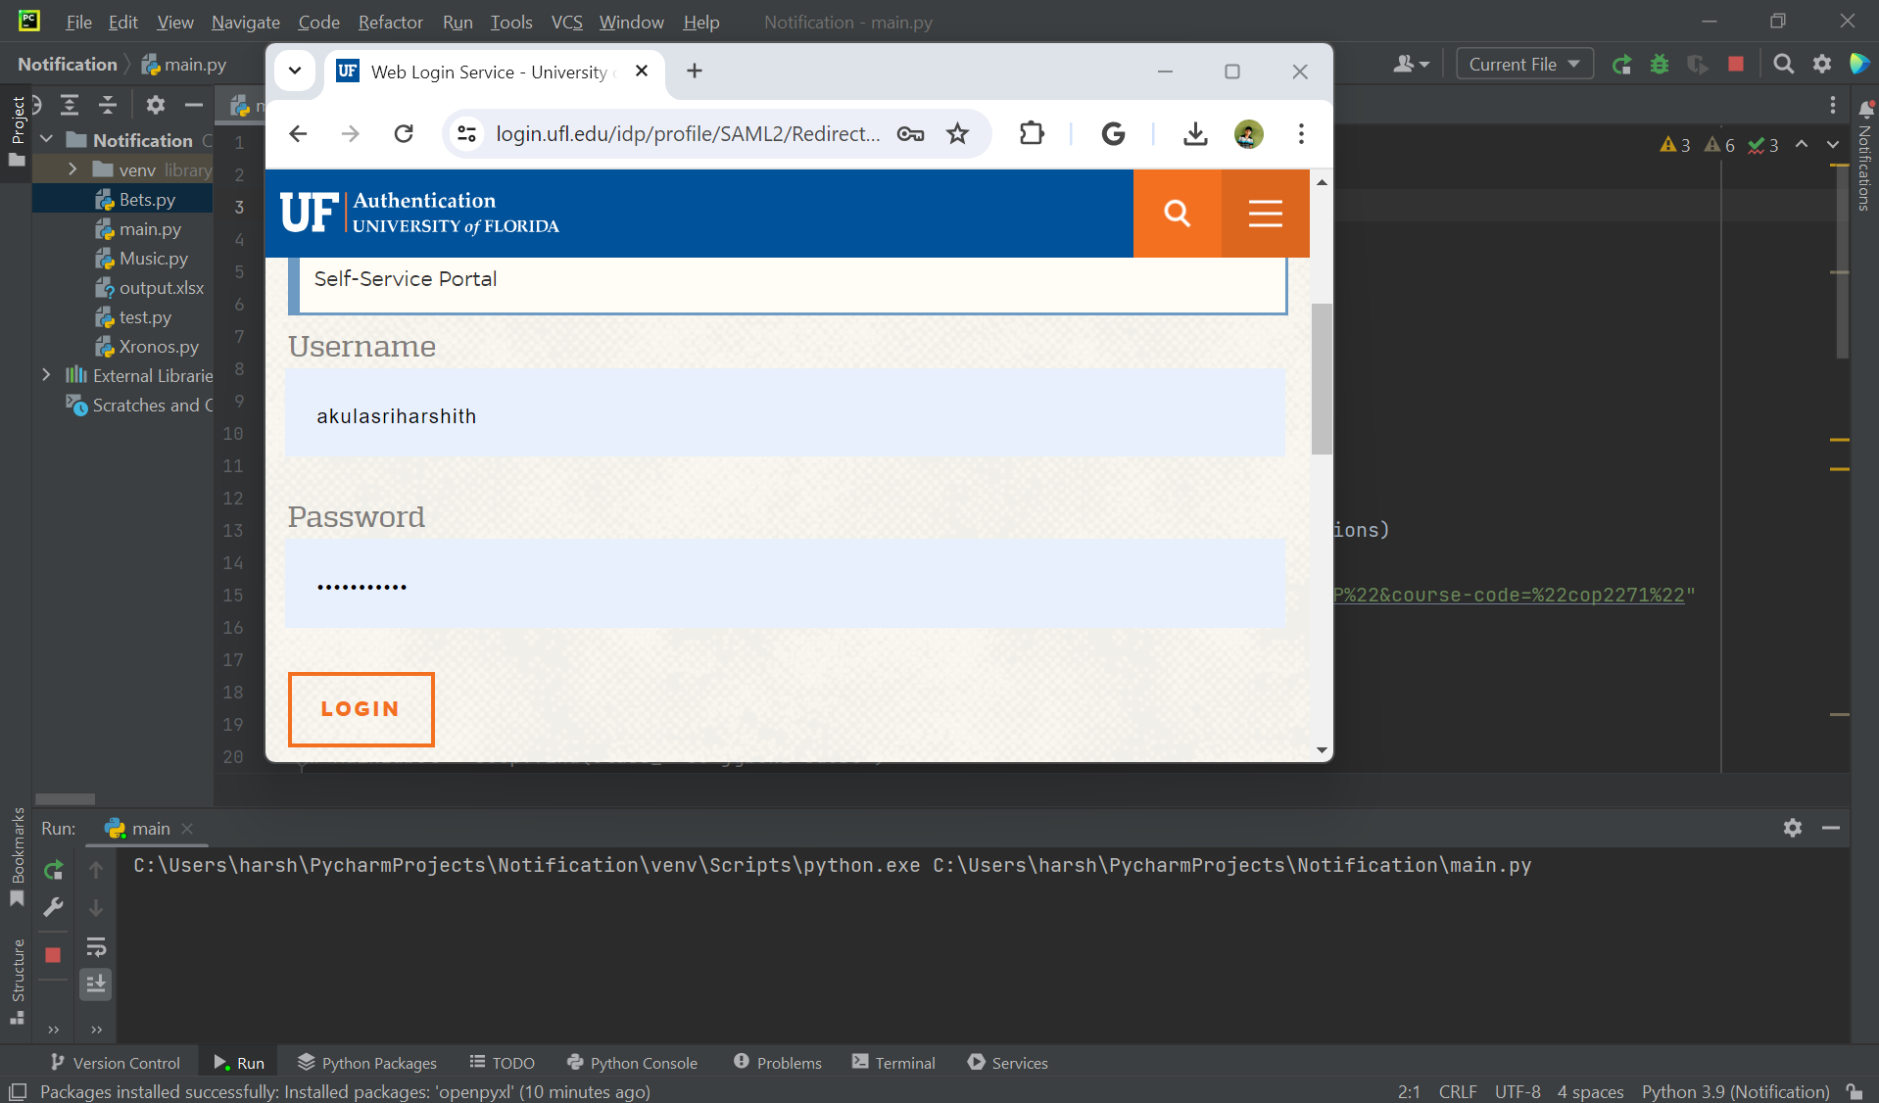
Task: Select Bets.py in the project tree
Action: 147,199
